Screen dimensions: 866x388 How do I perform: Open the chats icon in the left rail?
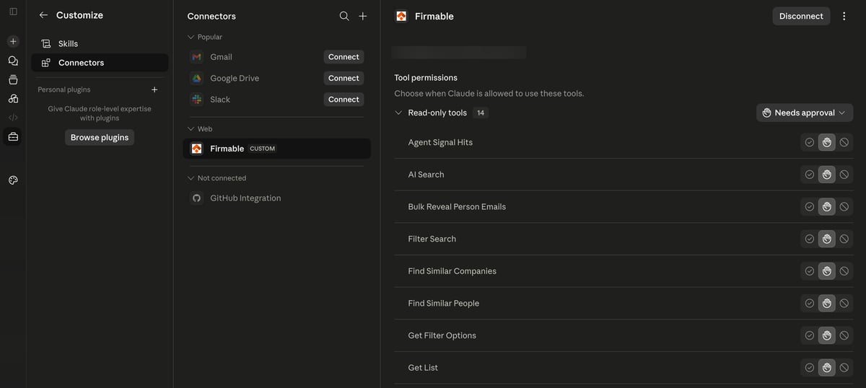click(13, 61)
